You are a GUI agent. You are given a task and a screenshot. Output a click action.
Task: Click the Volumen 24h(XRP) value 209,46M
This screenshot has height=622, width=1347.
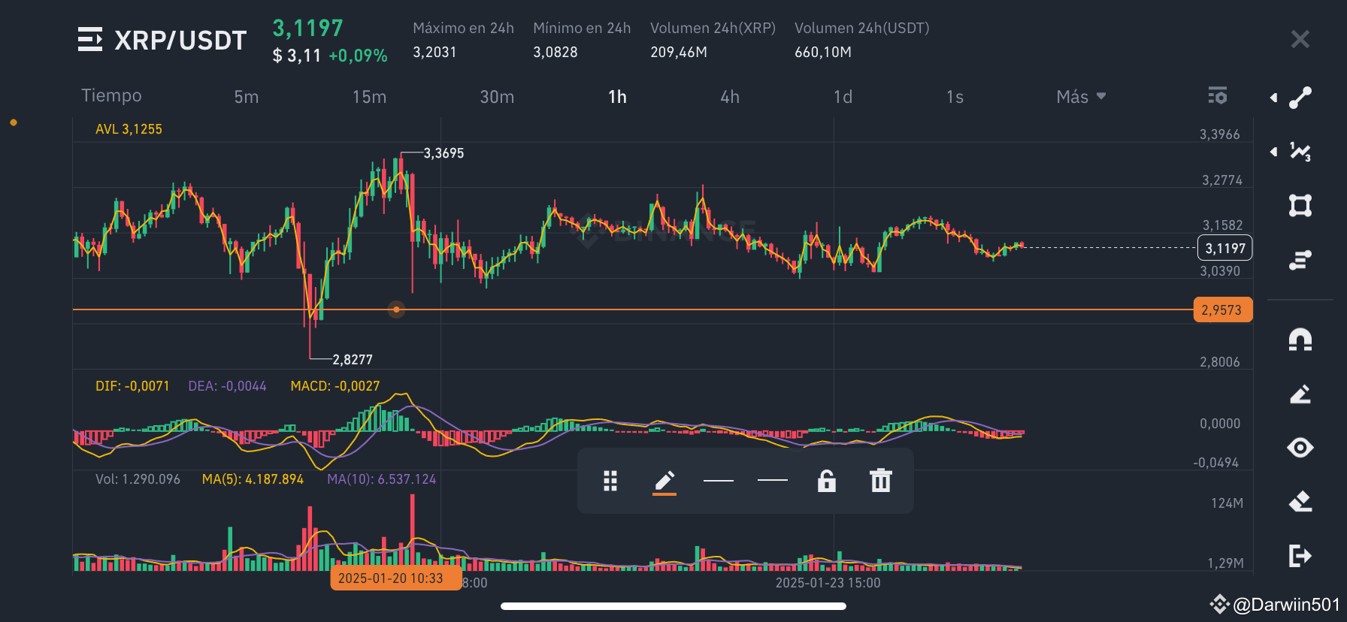[x=679, y=52]
